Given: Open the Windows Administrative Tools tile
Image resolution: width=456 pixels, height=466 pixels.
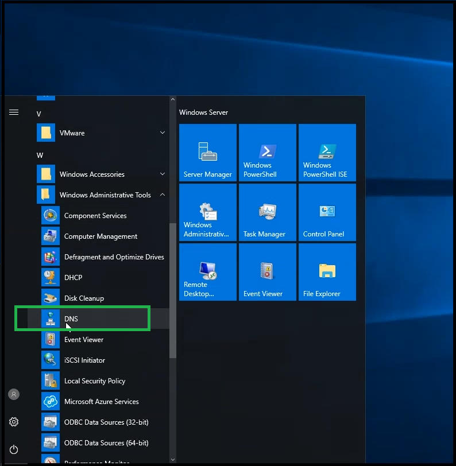Looking at the screenshot, I should tap(208, 212).
